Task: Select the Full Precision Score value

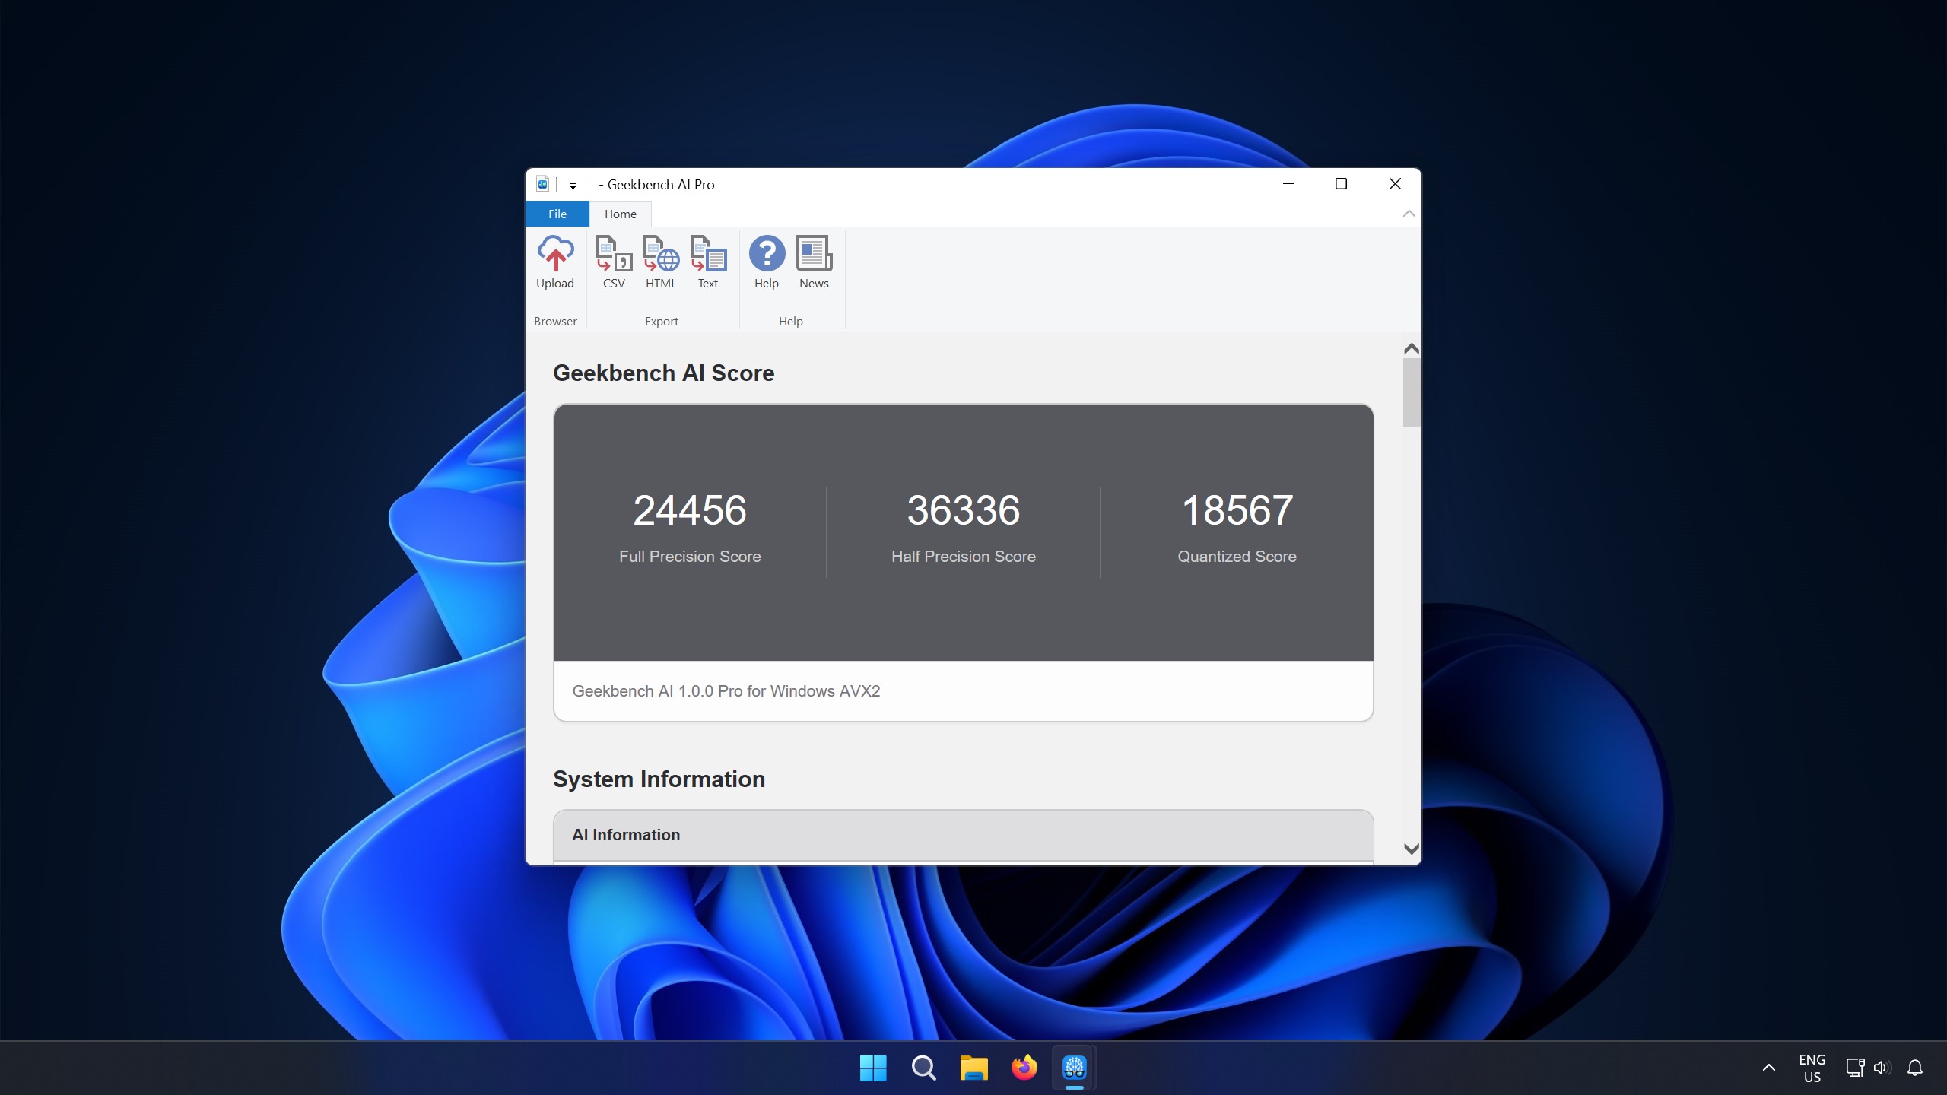Action: pos(690,509)
